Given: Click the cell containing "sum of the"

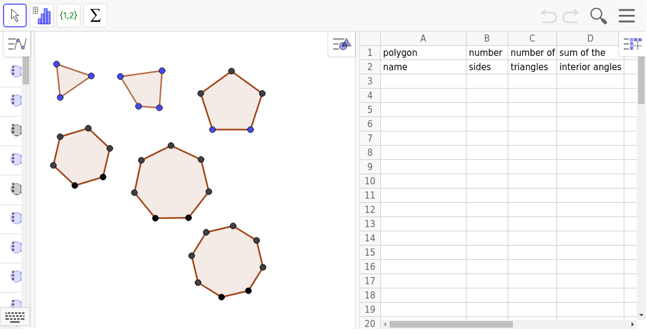Looking at the screenshot, I should pos(590,53).
